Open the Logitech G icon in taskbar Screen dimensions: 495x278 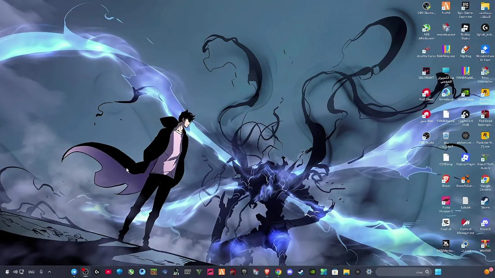pyautogui.click(x=97, y=272)
